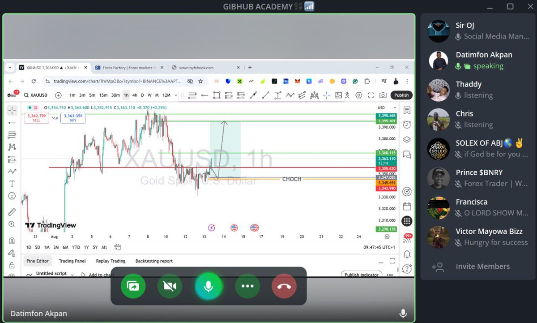Open the Fibonacci tools in left sidebar

point(12,135)
